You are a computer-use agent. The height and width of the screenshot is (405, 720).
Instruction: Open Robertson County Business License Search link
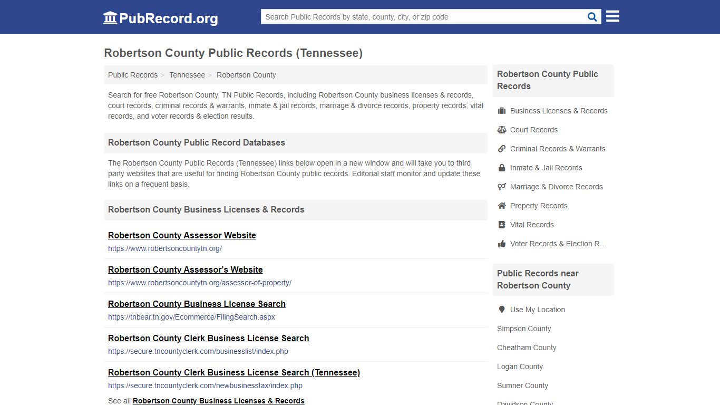[x=197, y=304]
